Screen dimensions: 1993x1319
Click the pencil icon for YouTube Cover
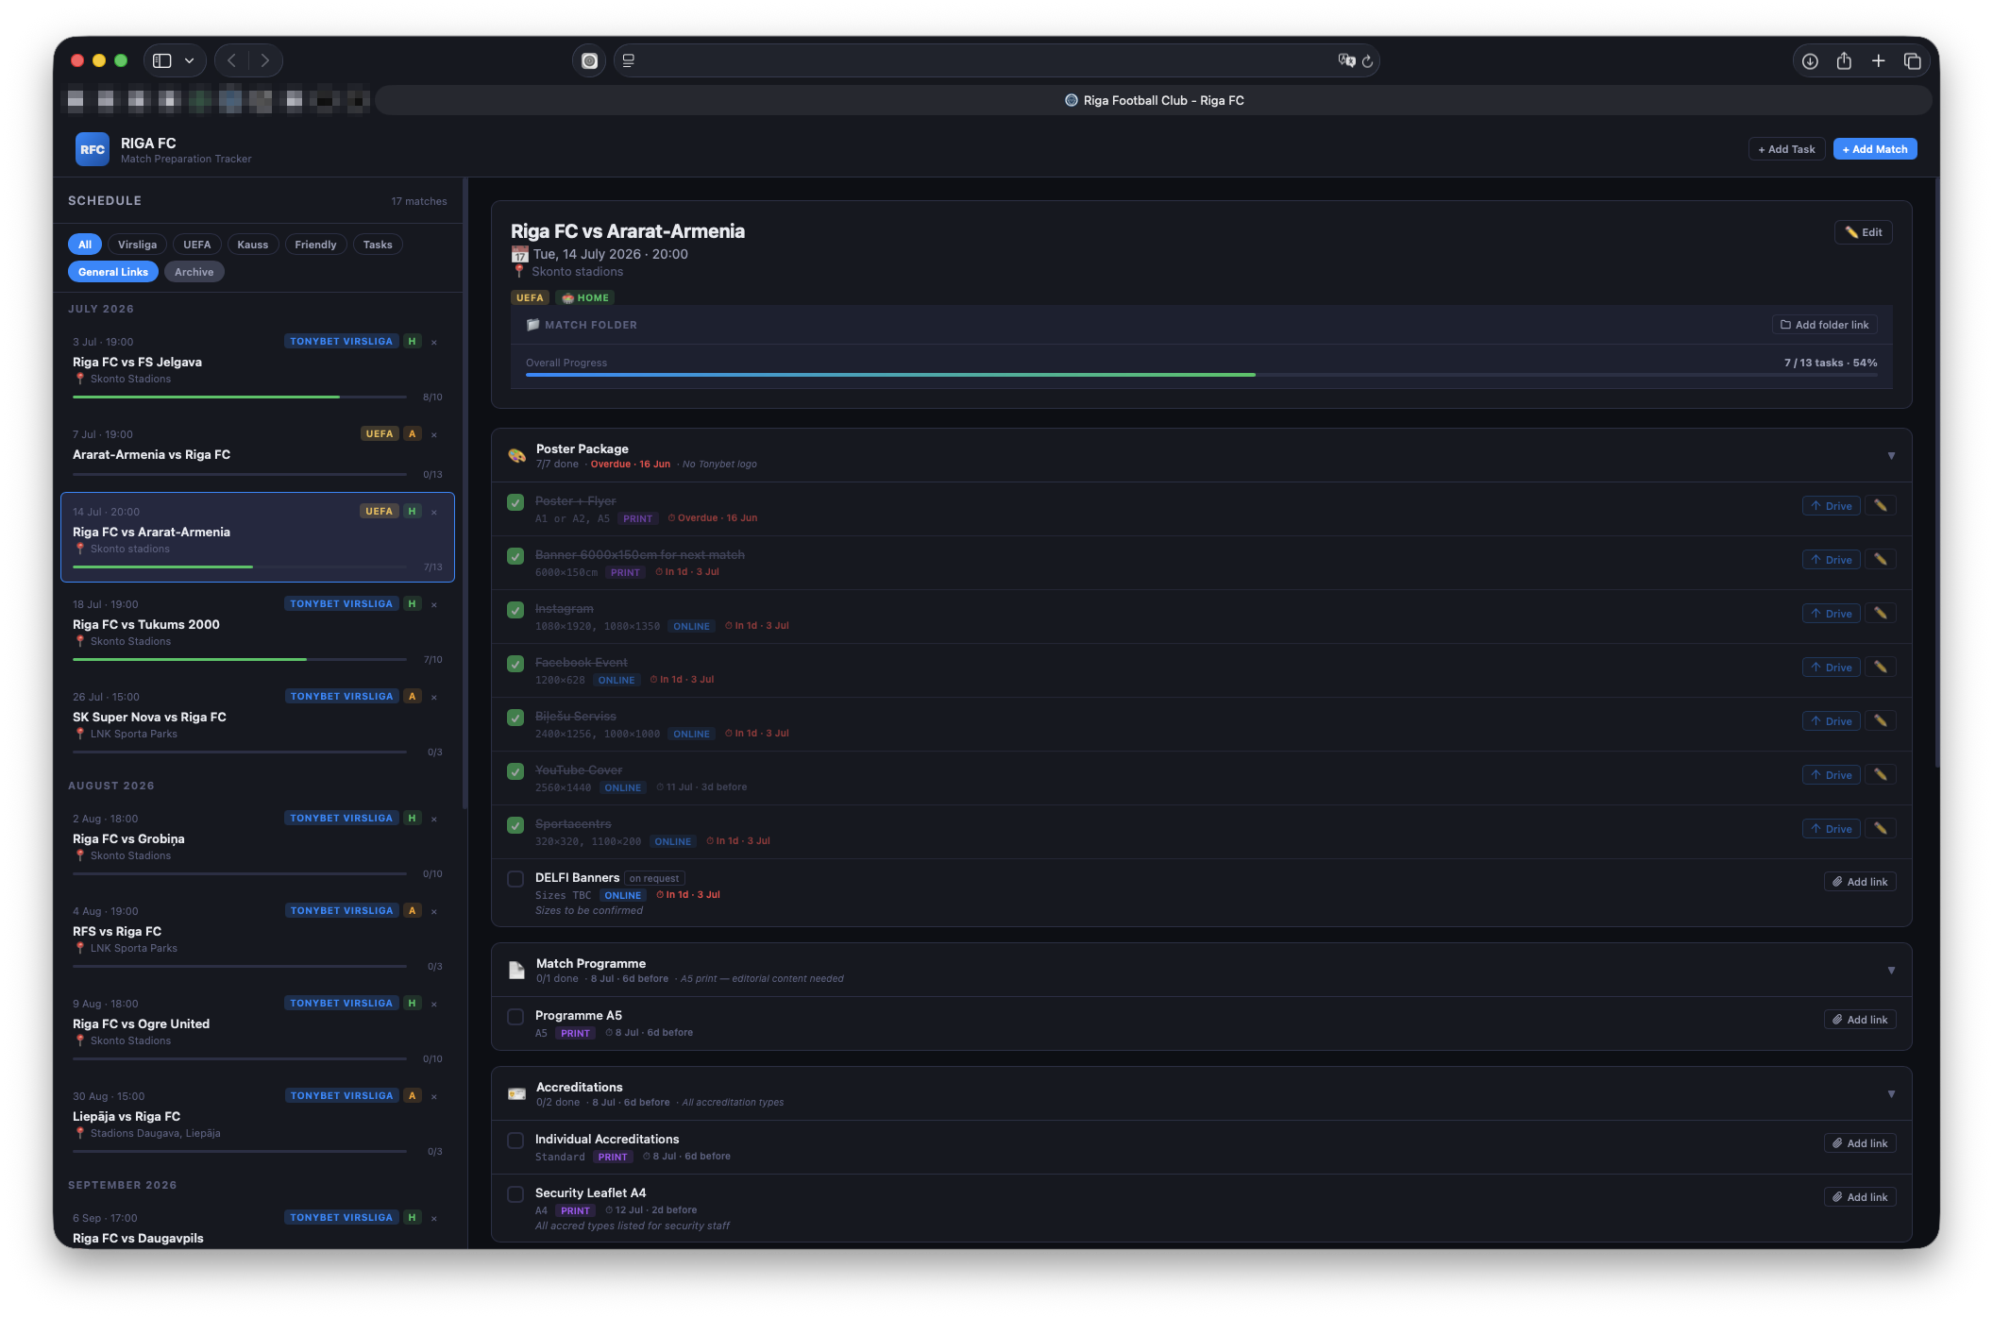click(1880, 775)
